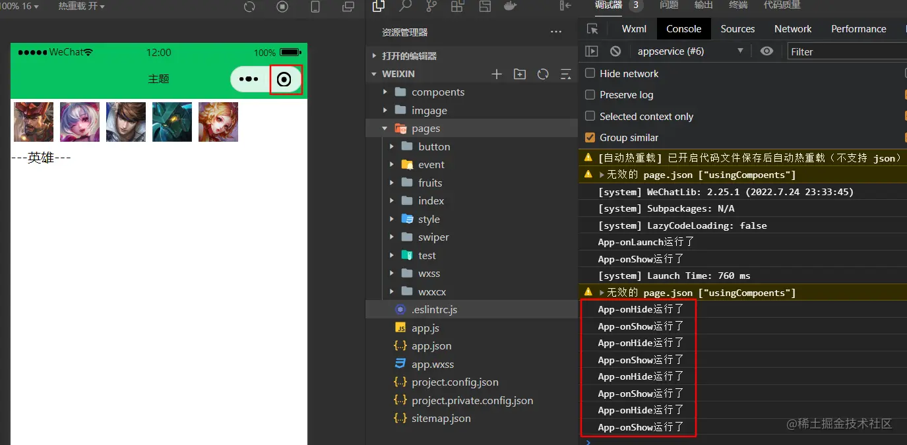This screenshot has height=445, width=907.
Task: Collapse all folders in the WEIXIN explorer
Action: tap(565, 74)
